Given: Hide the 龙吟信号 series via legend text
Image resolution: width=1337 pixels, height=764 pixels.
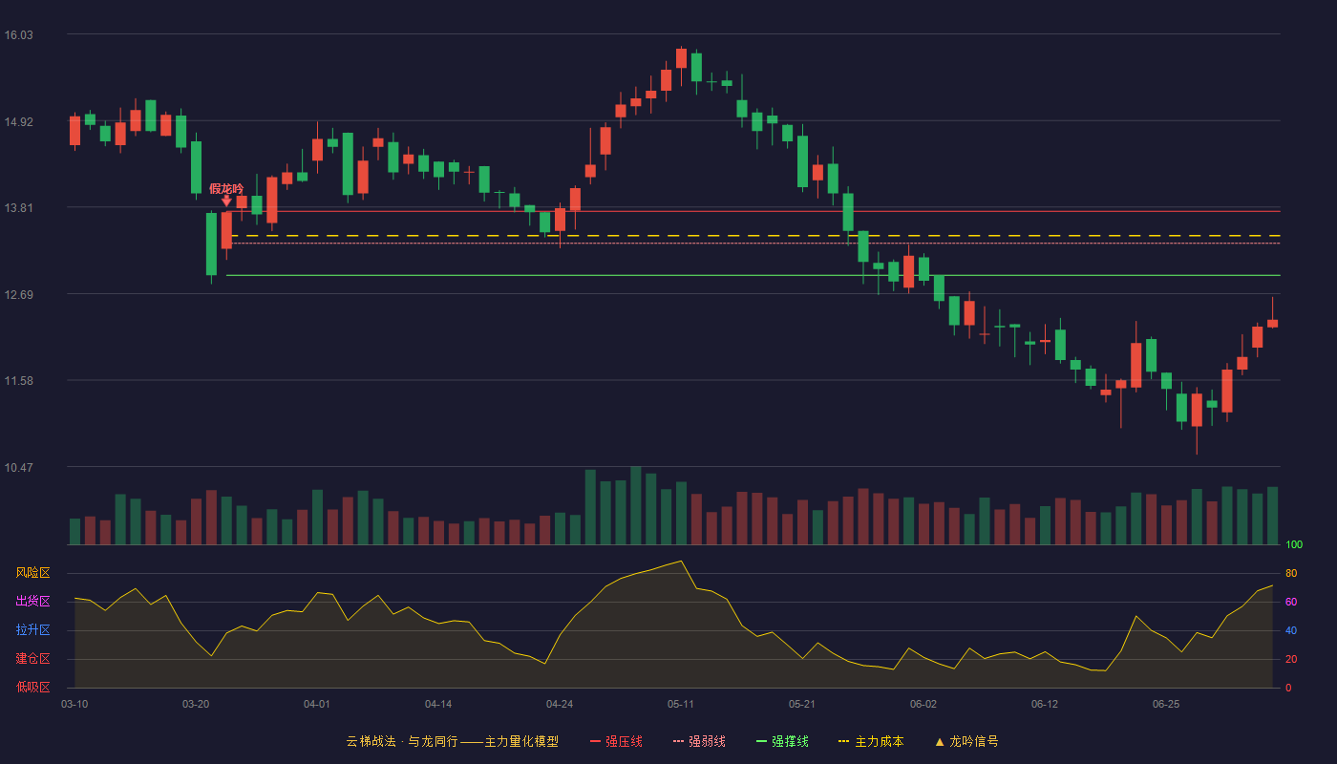Looking at the screenshot, I should tap(974, 741).
